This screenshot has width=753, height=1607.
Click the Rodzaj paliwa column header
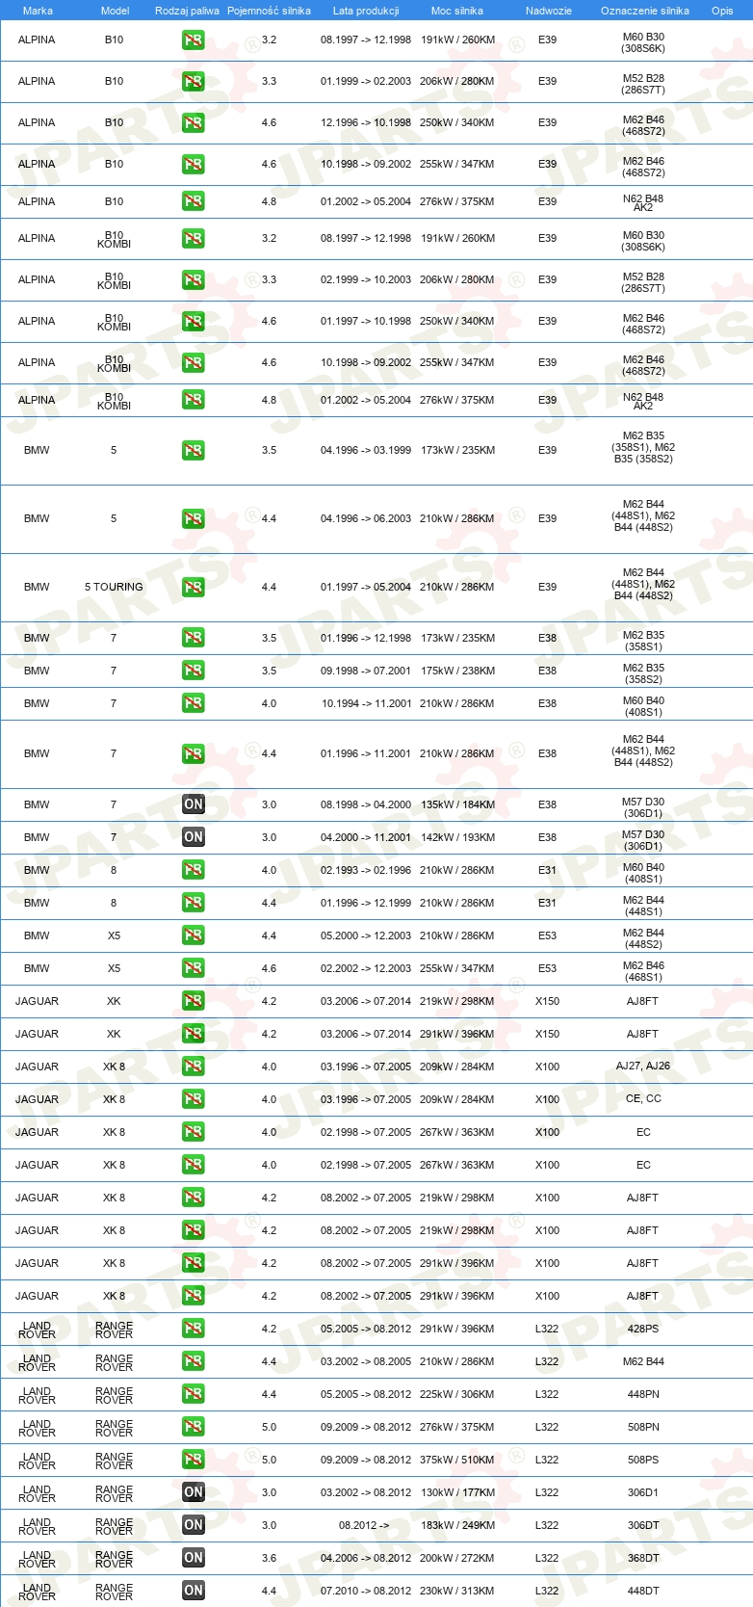coord(187,11)
